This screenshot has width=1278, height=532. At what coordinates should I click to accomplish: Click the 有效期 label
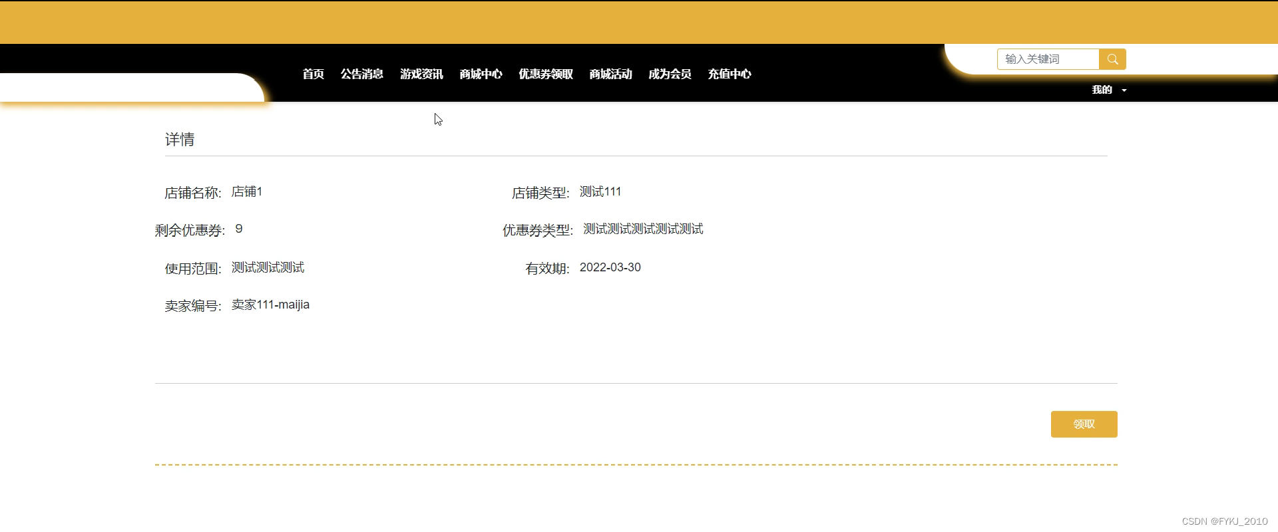pyautogui.click(x=547, y=269)
